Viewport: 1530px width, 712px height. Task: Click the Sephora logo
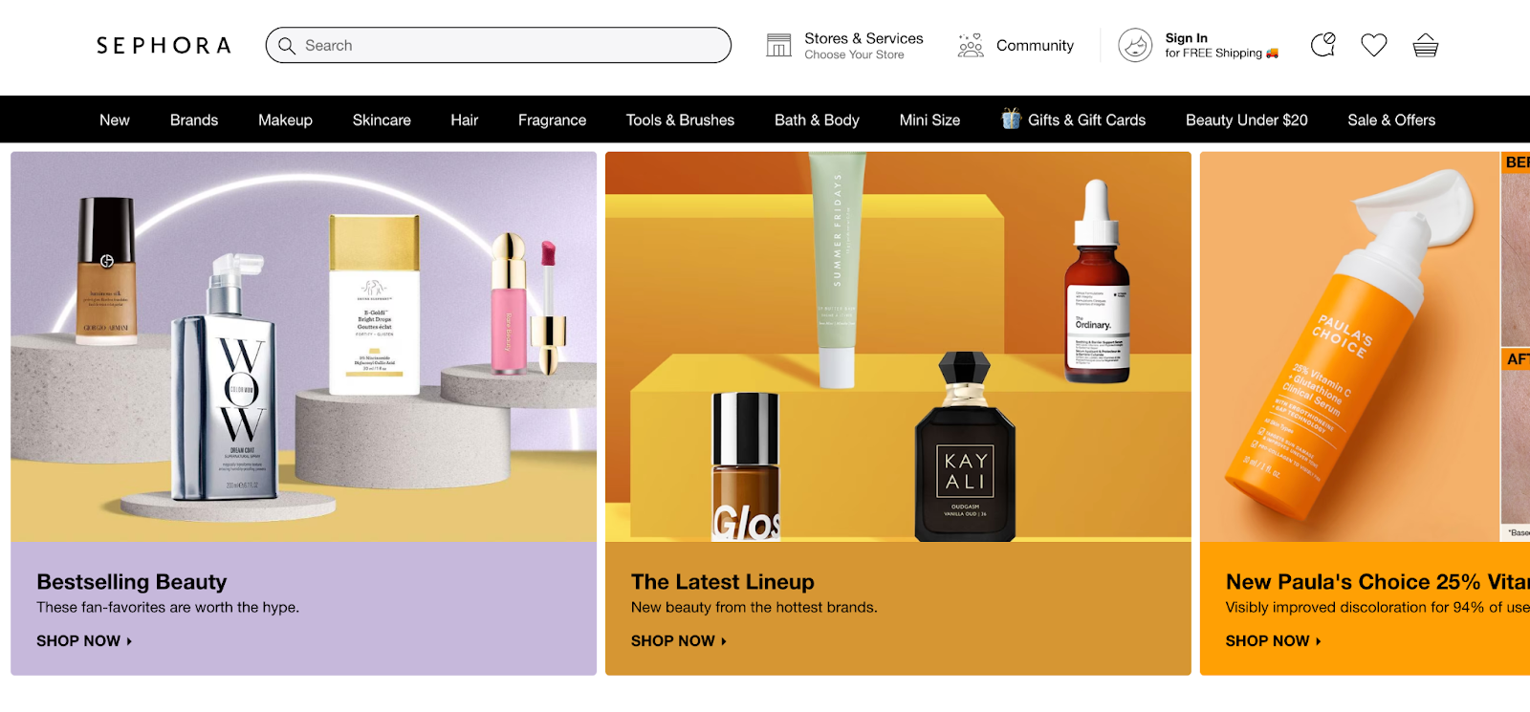point(164,45)
